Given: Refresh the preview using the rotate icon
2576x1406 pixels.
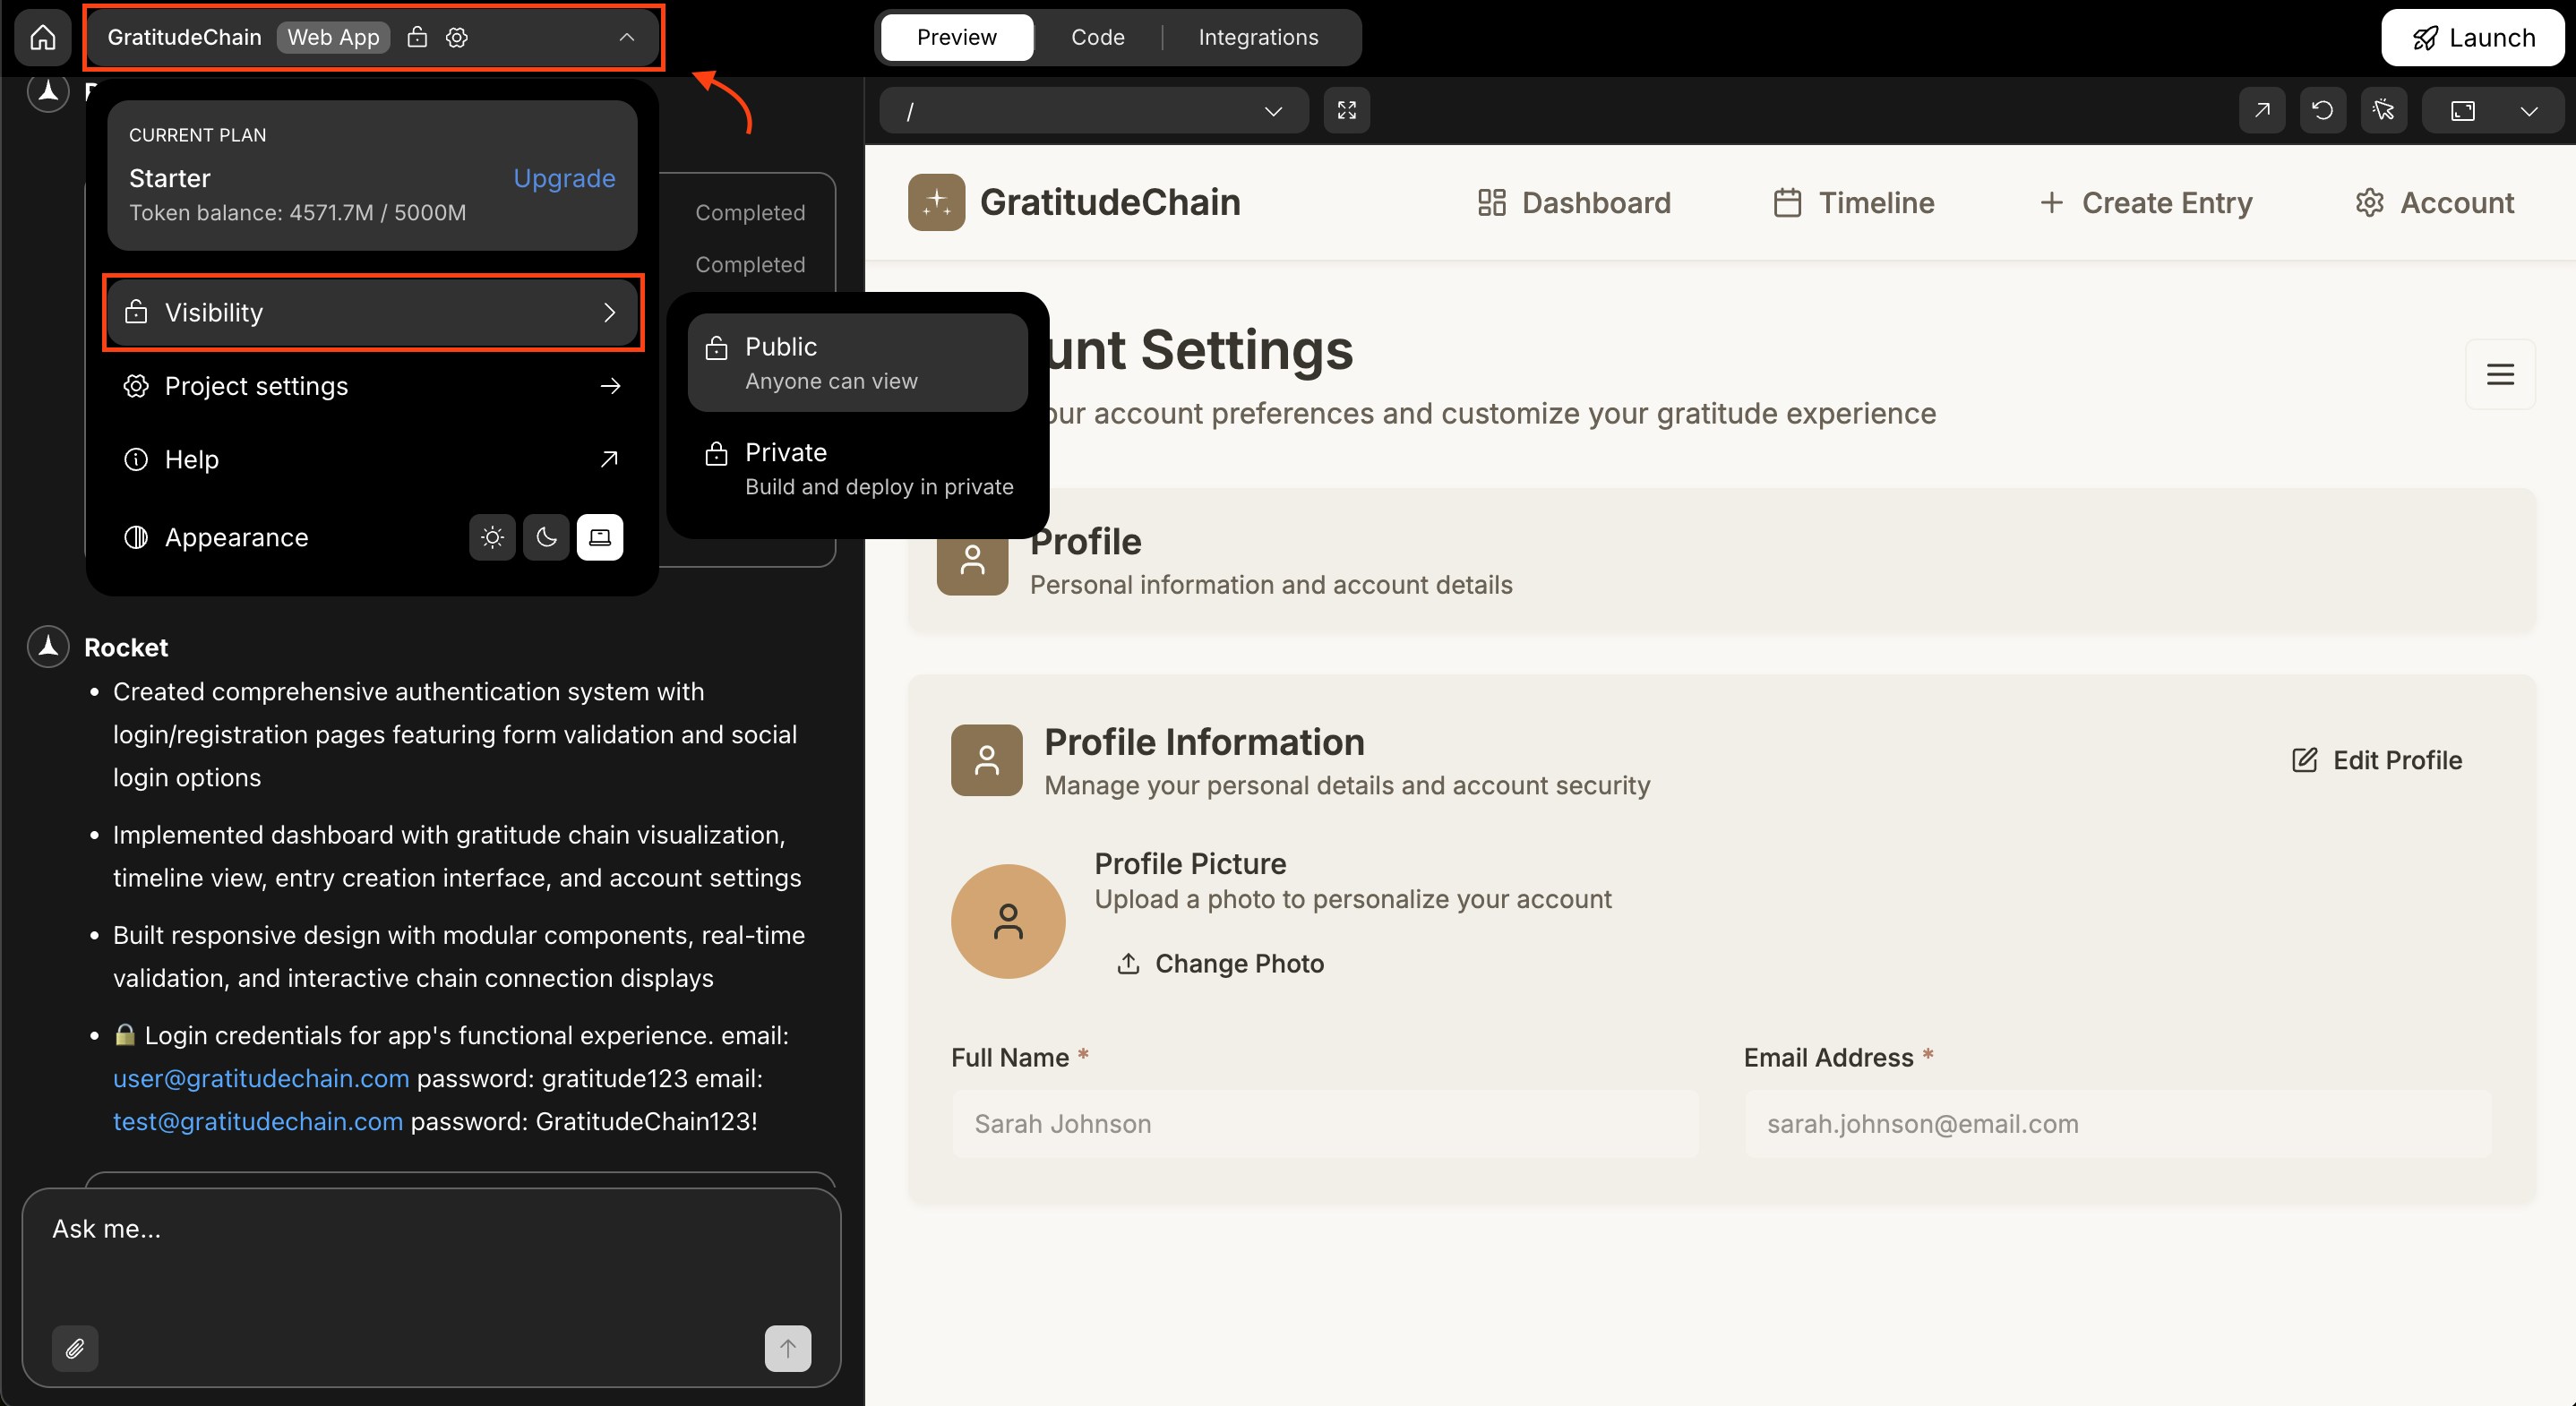Looking at the screenshot, I should click(2323, 110).
